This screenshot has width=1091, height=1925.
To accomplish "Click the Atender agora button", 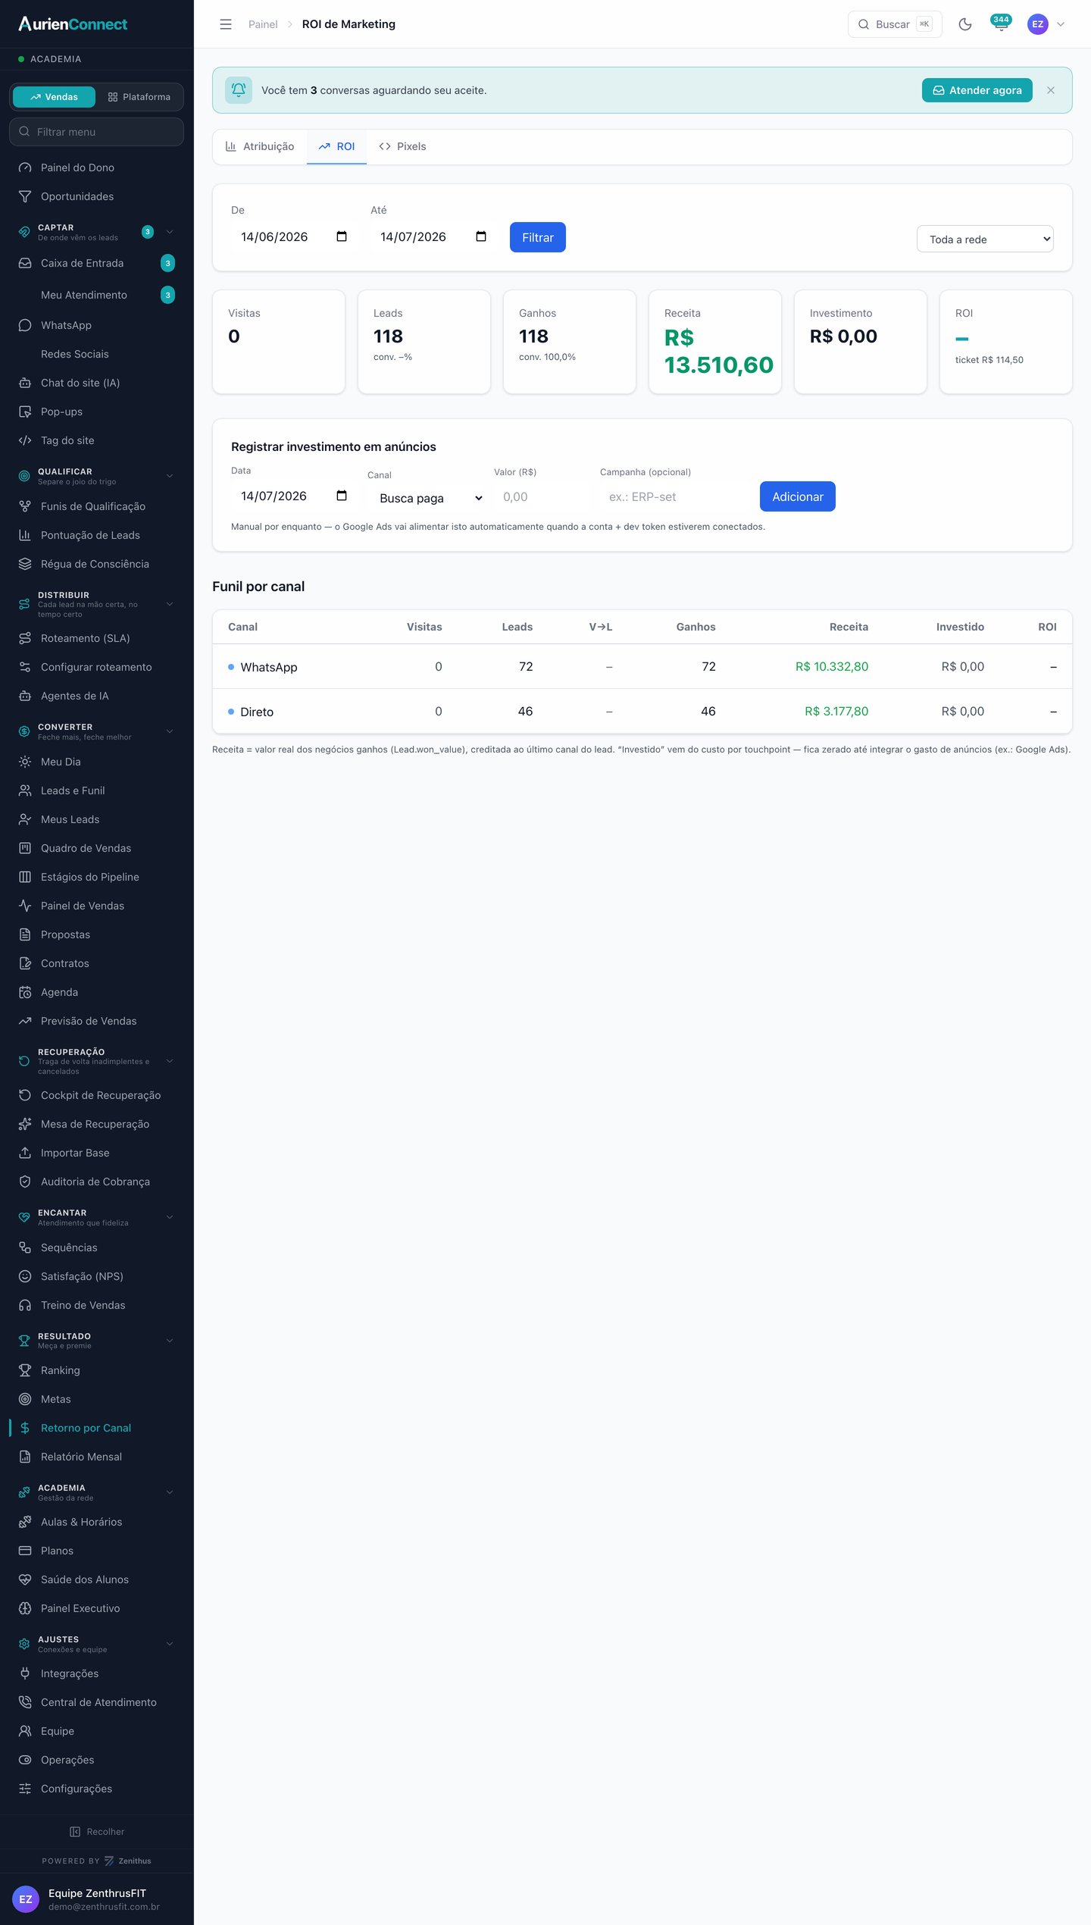I will 977,90.
